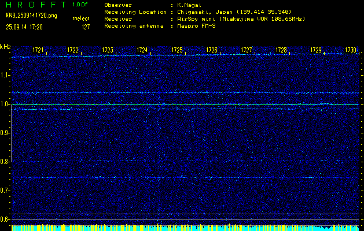The image size is (364, 231).
Task: Click time marker 1724
Action: 142,50
